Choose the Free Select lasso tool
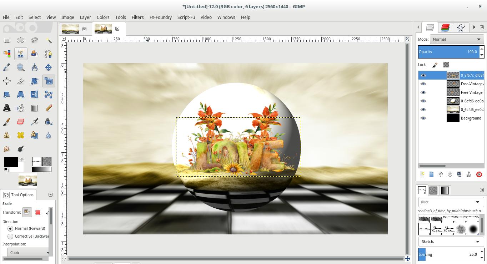Viewport: 487px width, 264px height. (x=35, y=40)
